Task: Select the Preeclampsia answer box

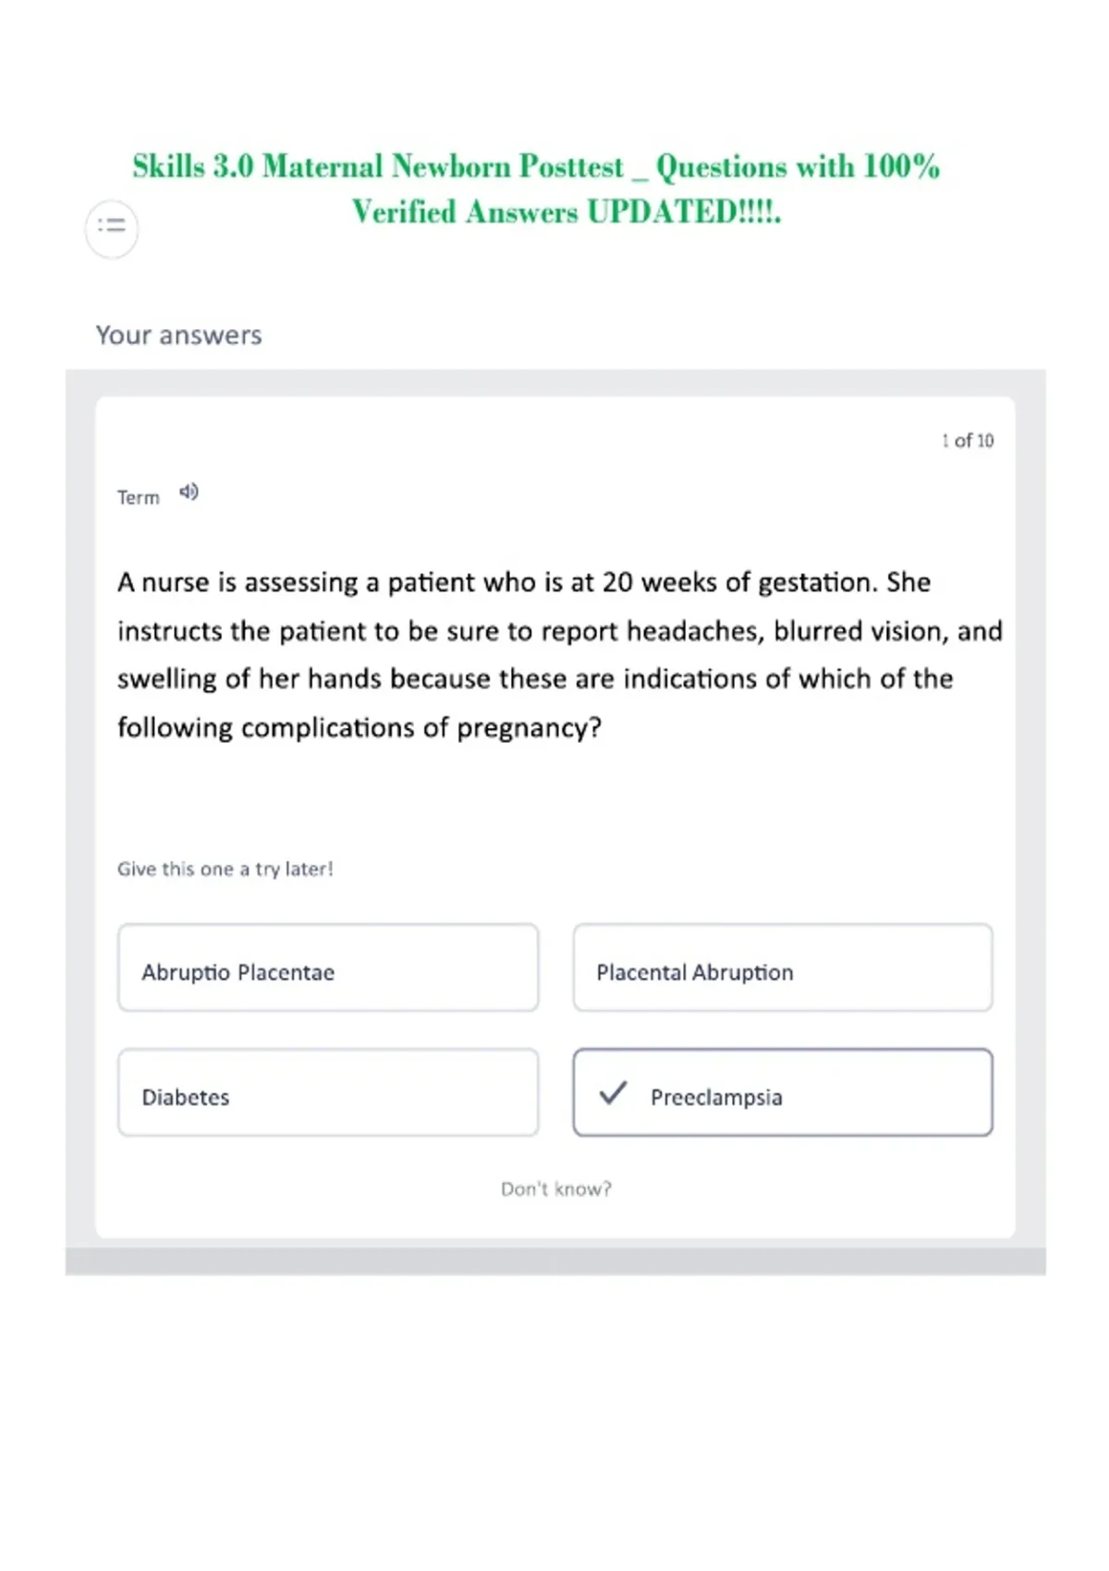Action: (783, 1092)
